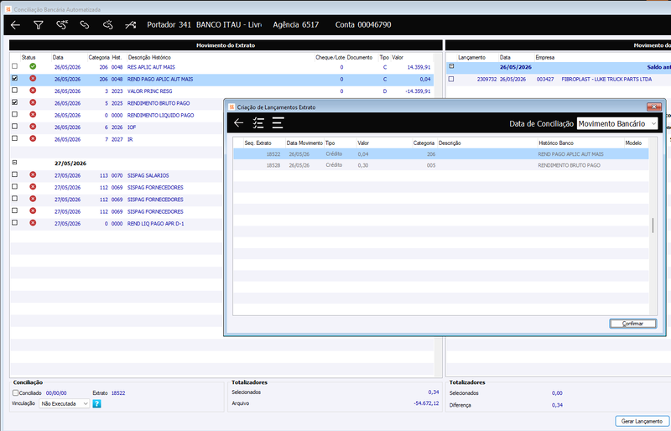Go back in Criação de Lançamentos dialog
671x431 pixels.
pos(239,122)
